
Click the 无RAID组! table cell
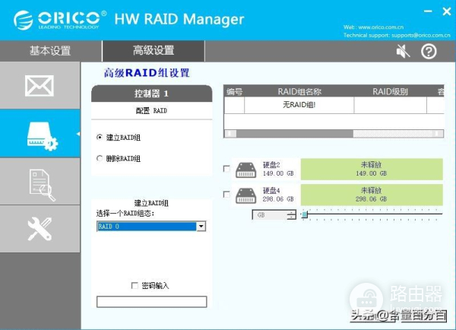pos(299,105)
